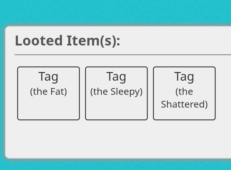Click the teal background below the panel
This screenshot has height=170, width=231.
[116, 165]
